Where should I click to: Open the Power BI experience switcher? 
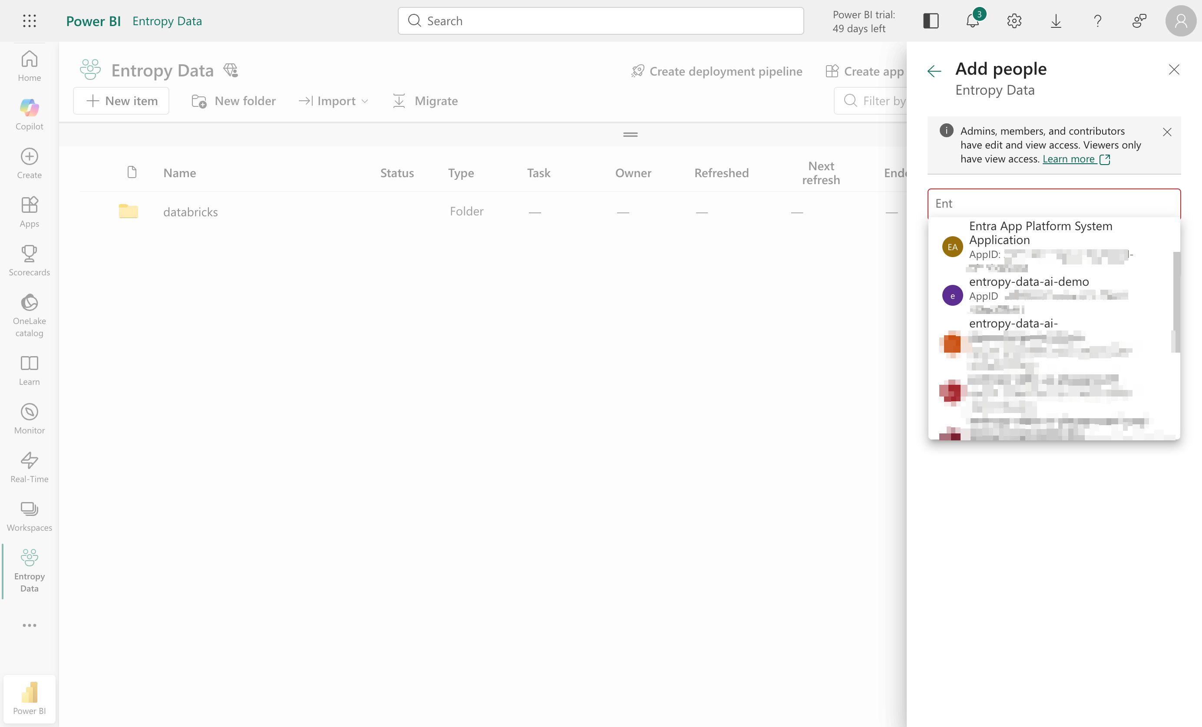(x=29, y=698)
